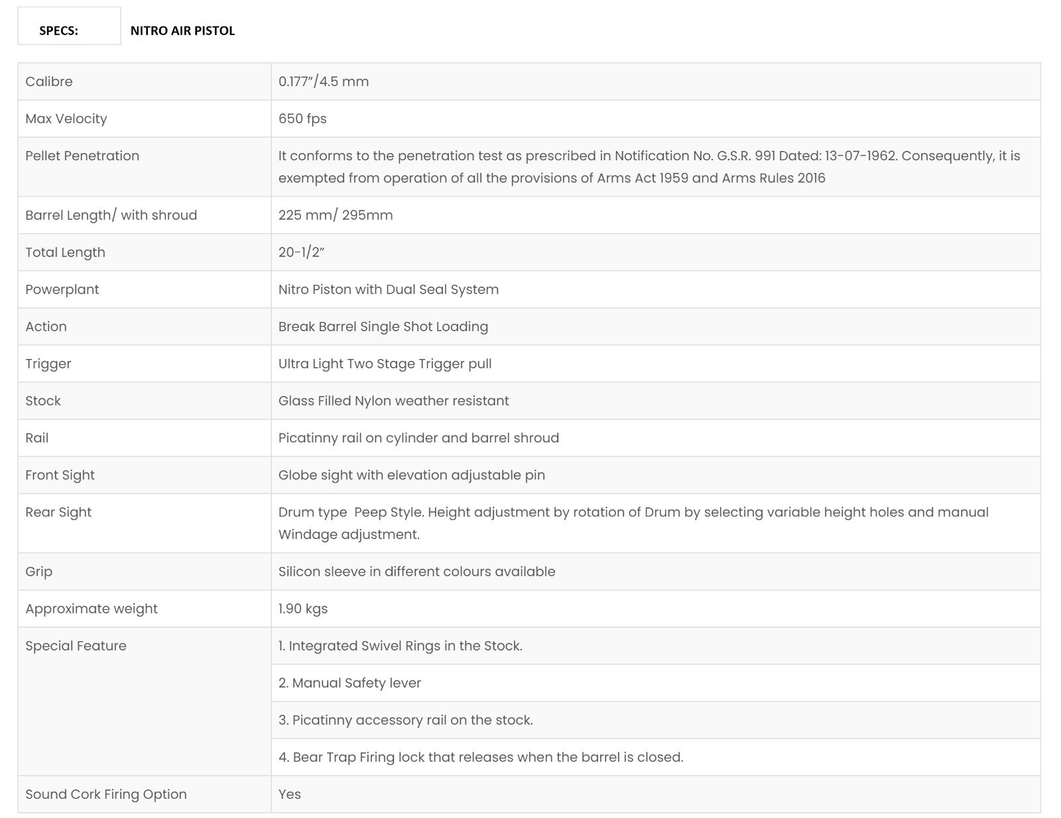1061x818 pixels.
Task: Click Break Barrel Single Shot Loading text
Action: click(383, 327)
